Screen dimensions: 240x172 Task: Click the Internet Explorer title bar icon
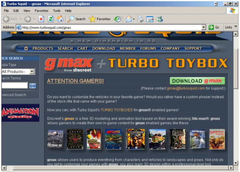(4, 4)
